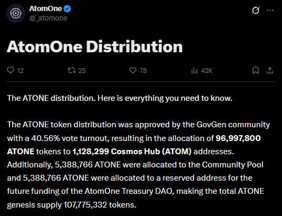
Task: Repost using the arrows icon
Action: (71, 70)
